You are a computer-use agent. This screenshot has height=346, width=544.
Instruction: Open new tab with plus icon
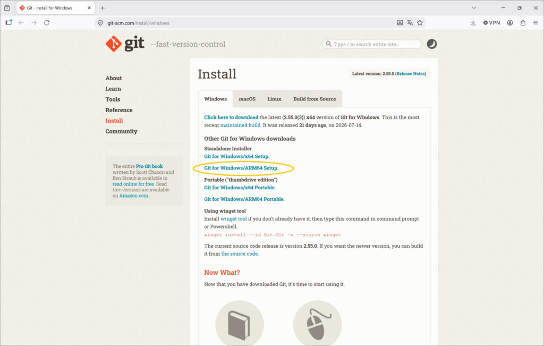[103, 8]
